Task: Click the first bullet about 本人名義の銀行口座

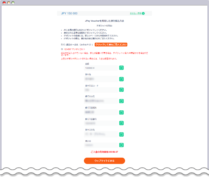Action: [85, 30]
